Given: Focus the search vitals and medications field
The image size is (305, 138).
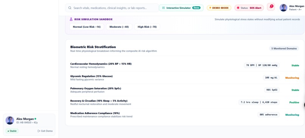Looking at the screenshot, I should (x=112, y=8).
